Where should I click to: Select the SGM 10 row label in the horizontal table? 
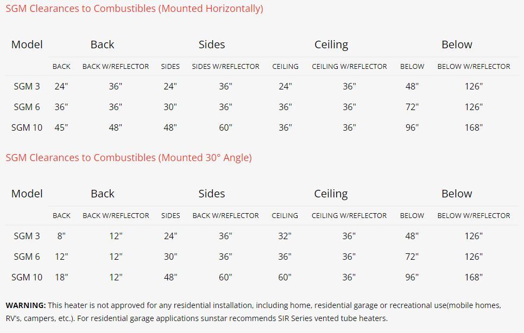[x=27, y=127]
